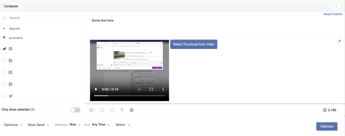The image size is (345, 136).
Task: Play the attached video
Action: click(x=96, y=89)
